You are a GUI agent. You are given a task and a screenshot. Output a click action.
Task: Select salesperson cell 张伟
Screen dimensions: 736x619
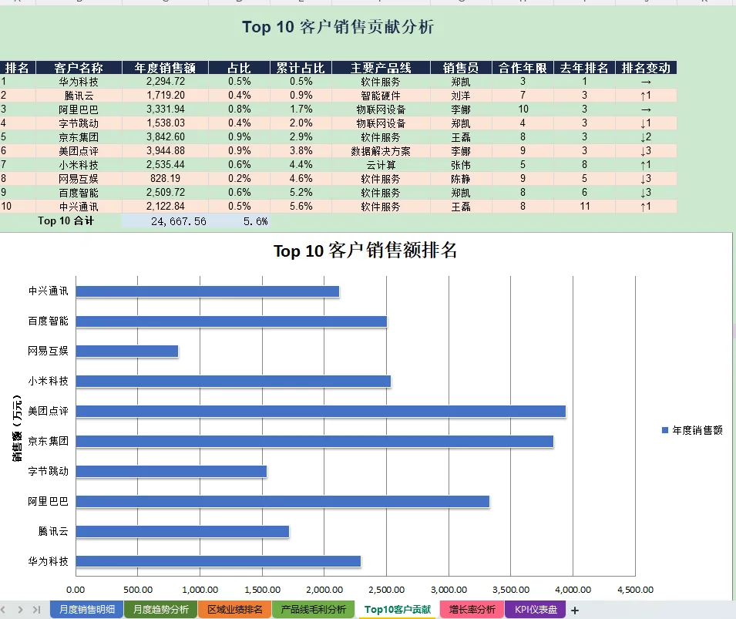[461, 165]
